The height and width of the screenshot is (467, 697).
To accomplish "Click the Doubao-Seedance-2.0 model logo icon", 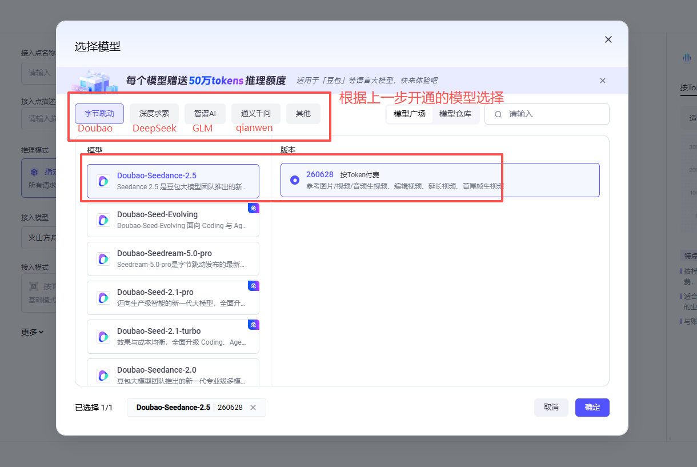I will [x=103, y=376].
